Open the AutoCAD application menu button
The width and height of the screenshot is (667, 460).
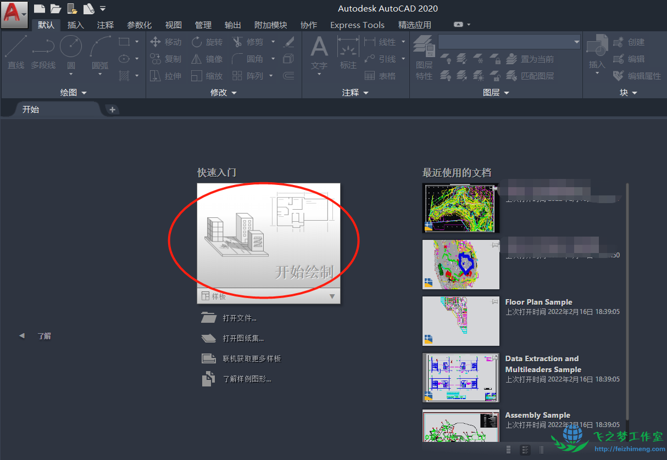(14, 14)
